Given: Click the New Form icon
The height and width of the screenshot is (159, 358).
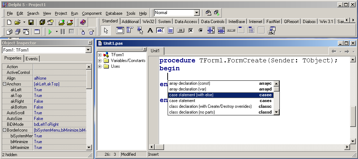Looking at the screenshot, I should coord(37,31).
